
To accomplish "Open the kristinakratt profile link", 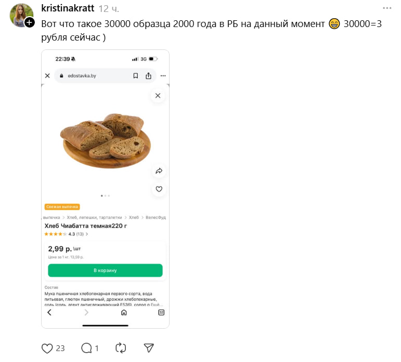I will pyautogui.click(x=68, y=9).
